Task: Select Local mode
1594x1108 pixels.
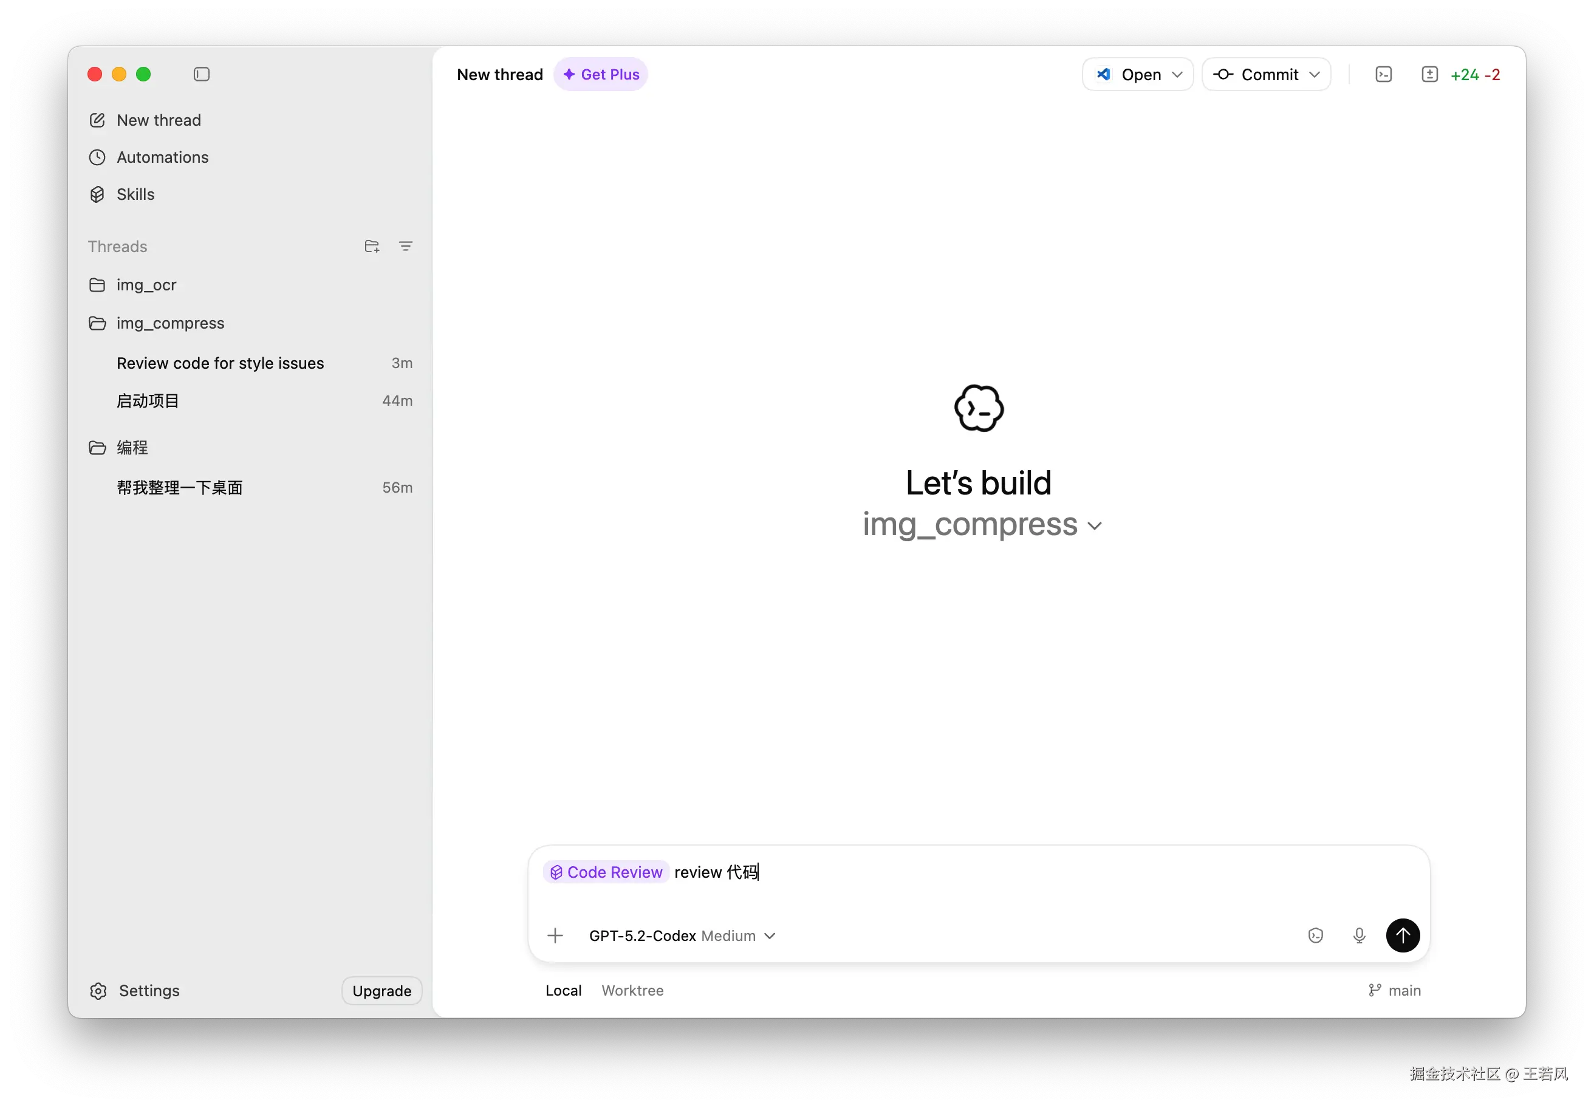Action: point(563,991)
